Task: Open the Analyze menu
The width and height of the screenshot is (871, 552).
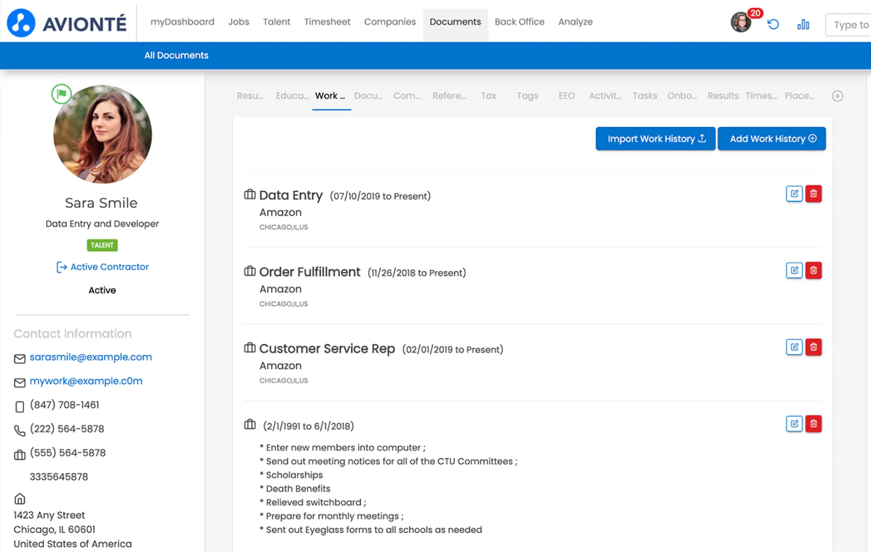Action: click(x=575, y=22)
